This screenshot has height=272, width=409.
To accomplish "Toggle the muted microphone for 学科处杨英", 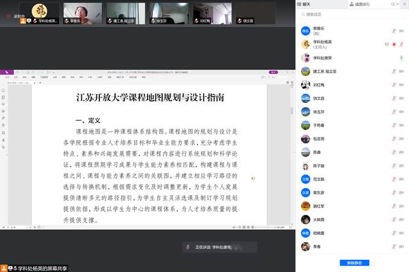I will (401, 45).
